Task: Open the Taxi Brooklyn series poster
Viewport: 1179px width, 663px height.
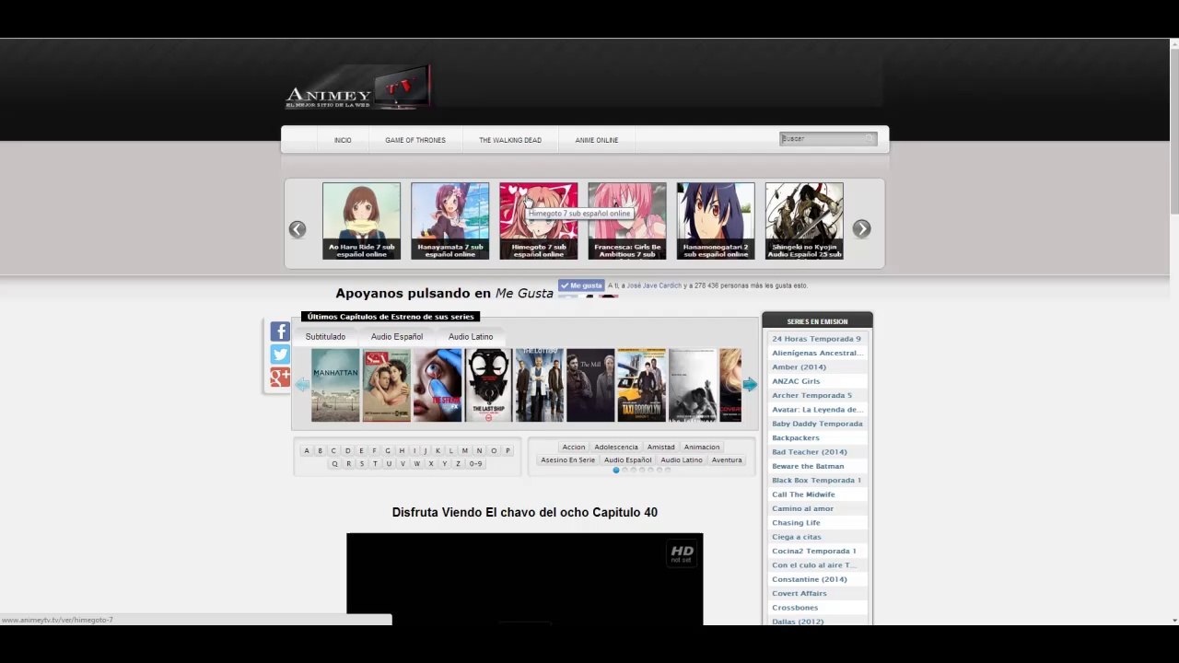Action: click(641, 385)
